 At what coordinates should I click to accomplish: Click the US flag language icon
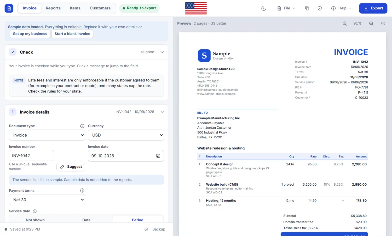coord(196,8)
